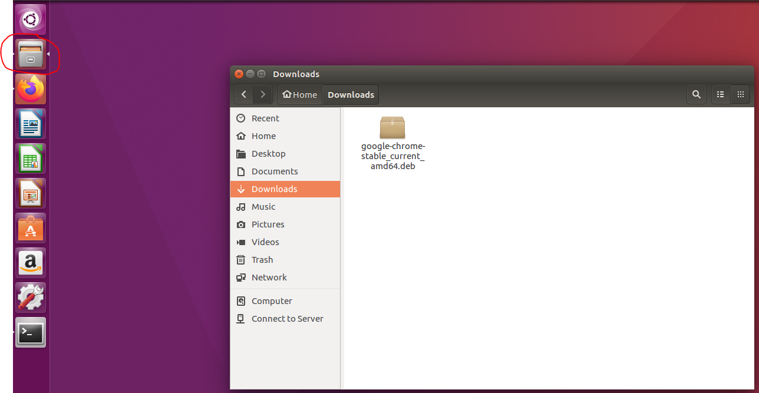Open Documents in the sidebar
759x393 pixels.
click(x=285, y=171)
